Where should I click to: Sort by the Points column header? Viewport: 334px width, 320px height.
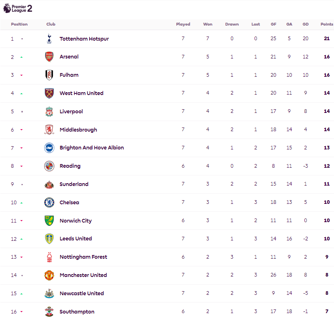[327, 24]
